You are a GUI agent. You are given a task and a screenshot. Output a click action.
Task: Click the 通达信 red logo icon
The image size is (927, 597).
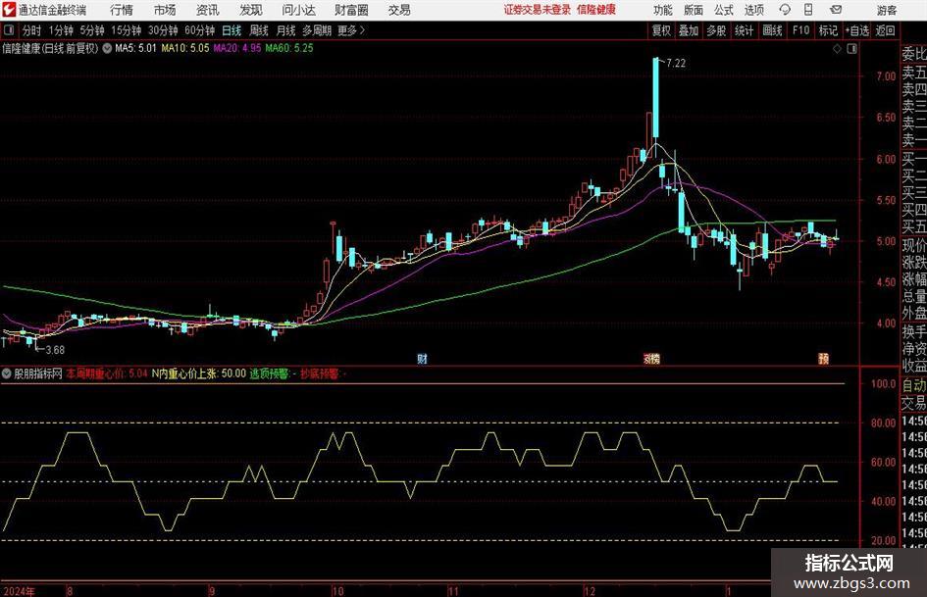click(9, 10)
